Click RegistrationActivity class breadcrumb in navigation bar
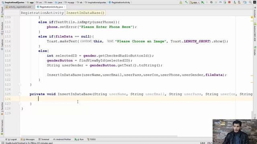 (120, 2)
